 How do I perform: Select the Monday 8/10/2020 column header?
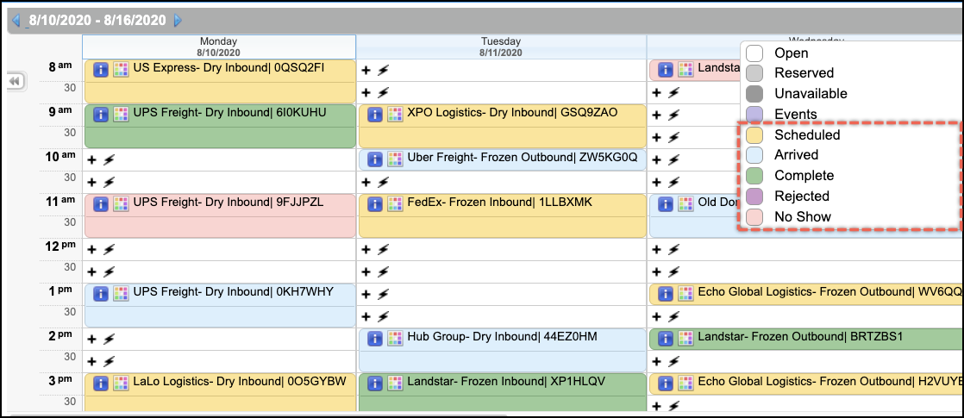coord(219,47)
